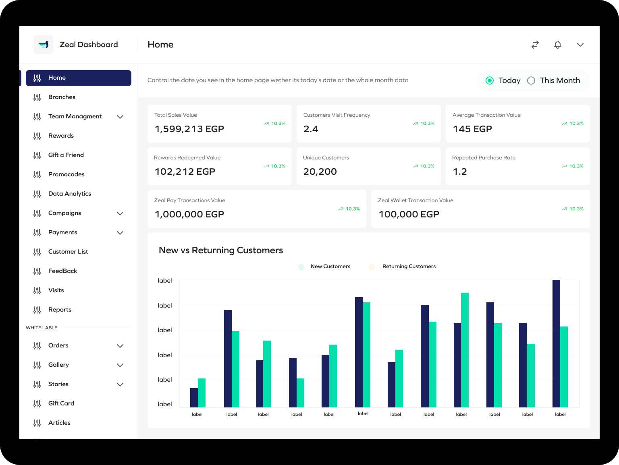Click the 'WHITE LABLE' section heading
This screenshot has width=619, height=465.
click(x=42, y=328)
